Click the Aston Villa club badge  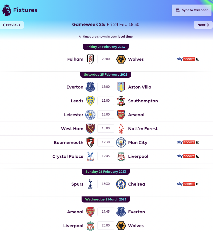pos(121,87)
